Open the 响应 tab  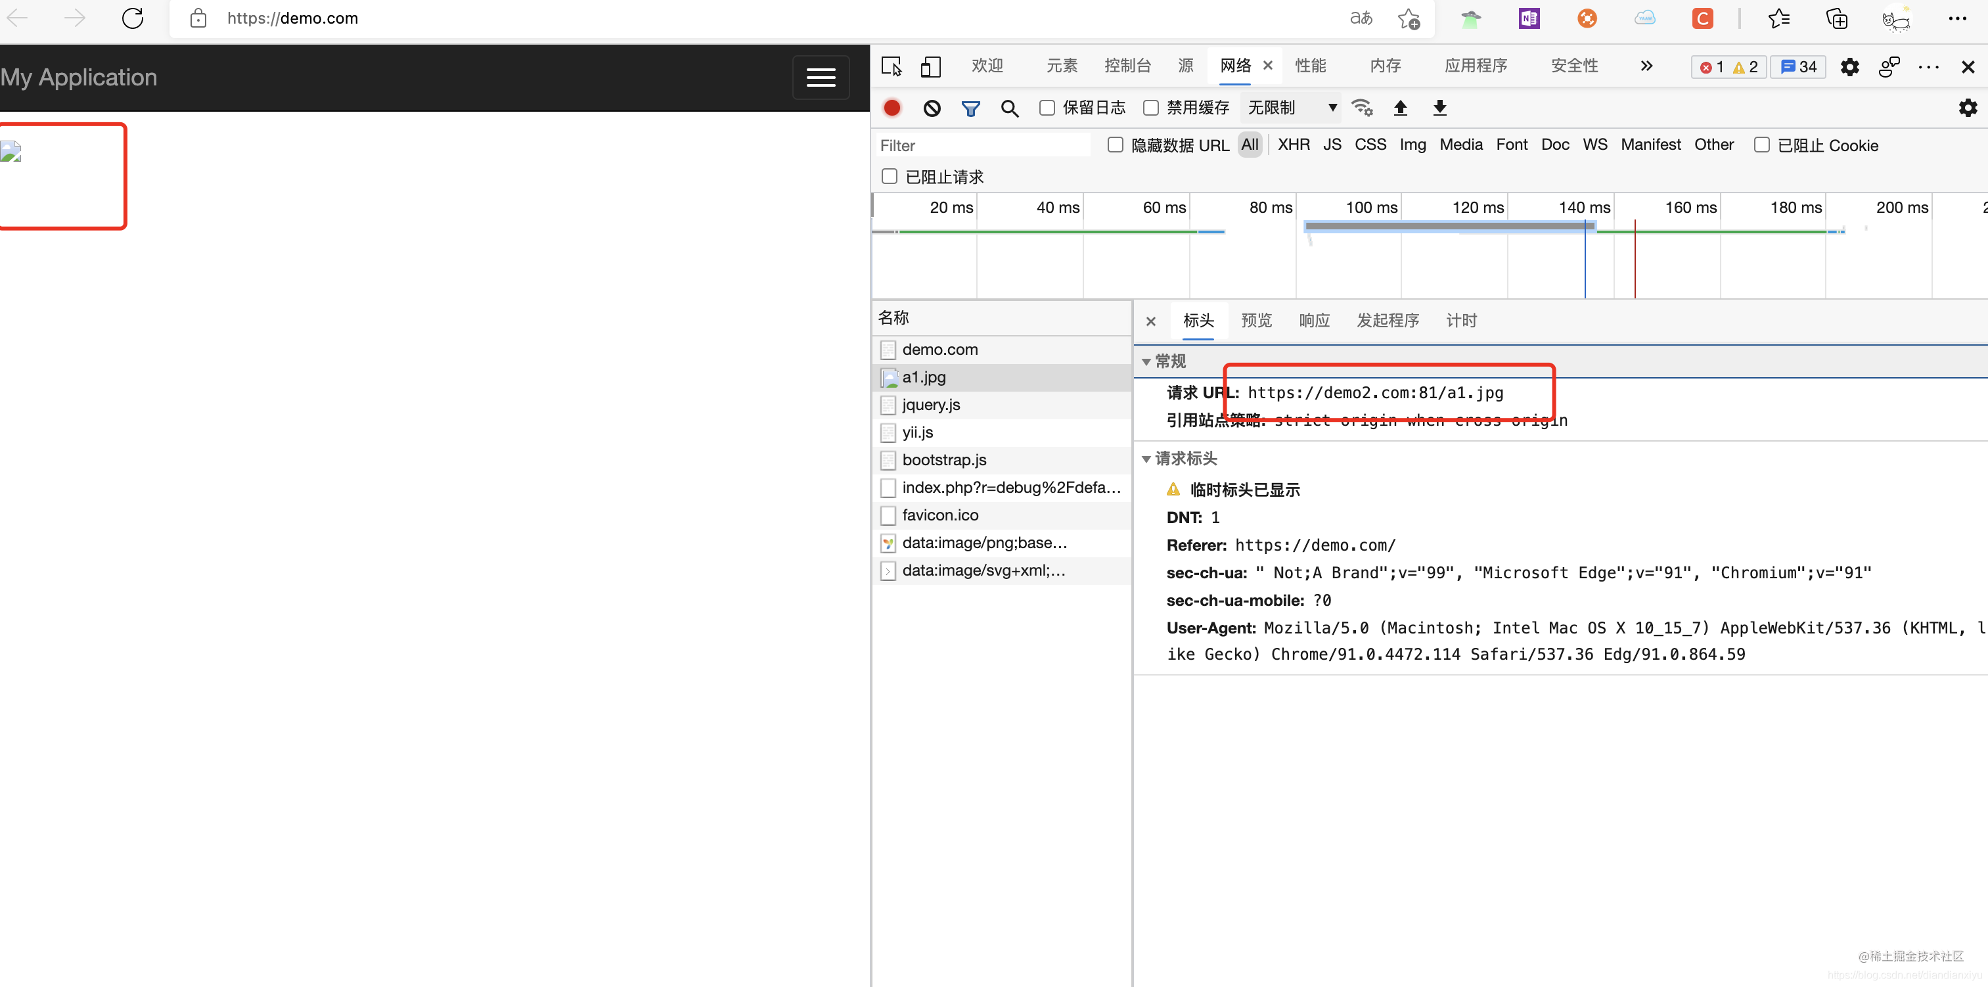coord(1313,321)
